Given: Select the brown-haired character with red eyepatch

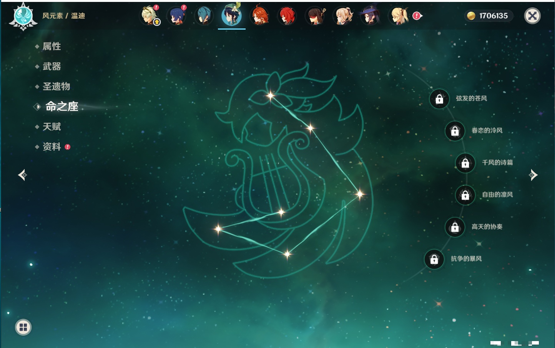Looking at the screenshot, I should tap(315, 16).
